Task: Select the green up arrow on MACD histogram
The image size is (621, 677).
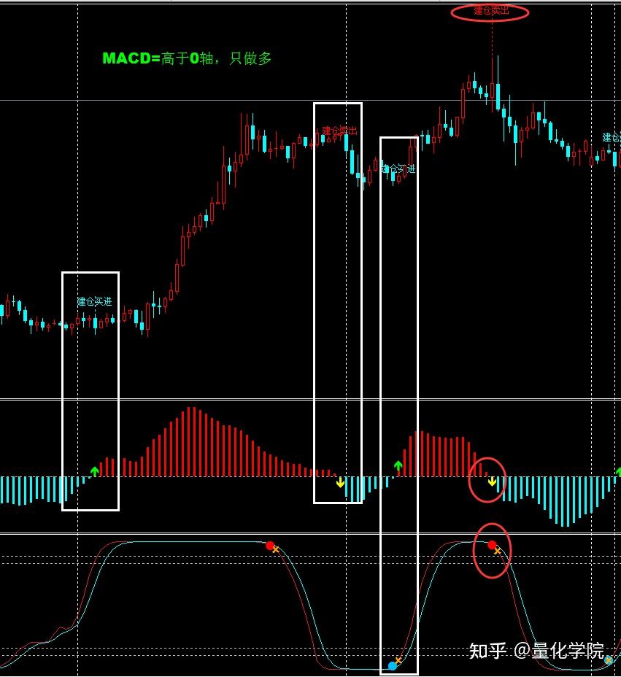Action: pos(95,471)
